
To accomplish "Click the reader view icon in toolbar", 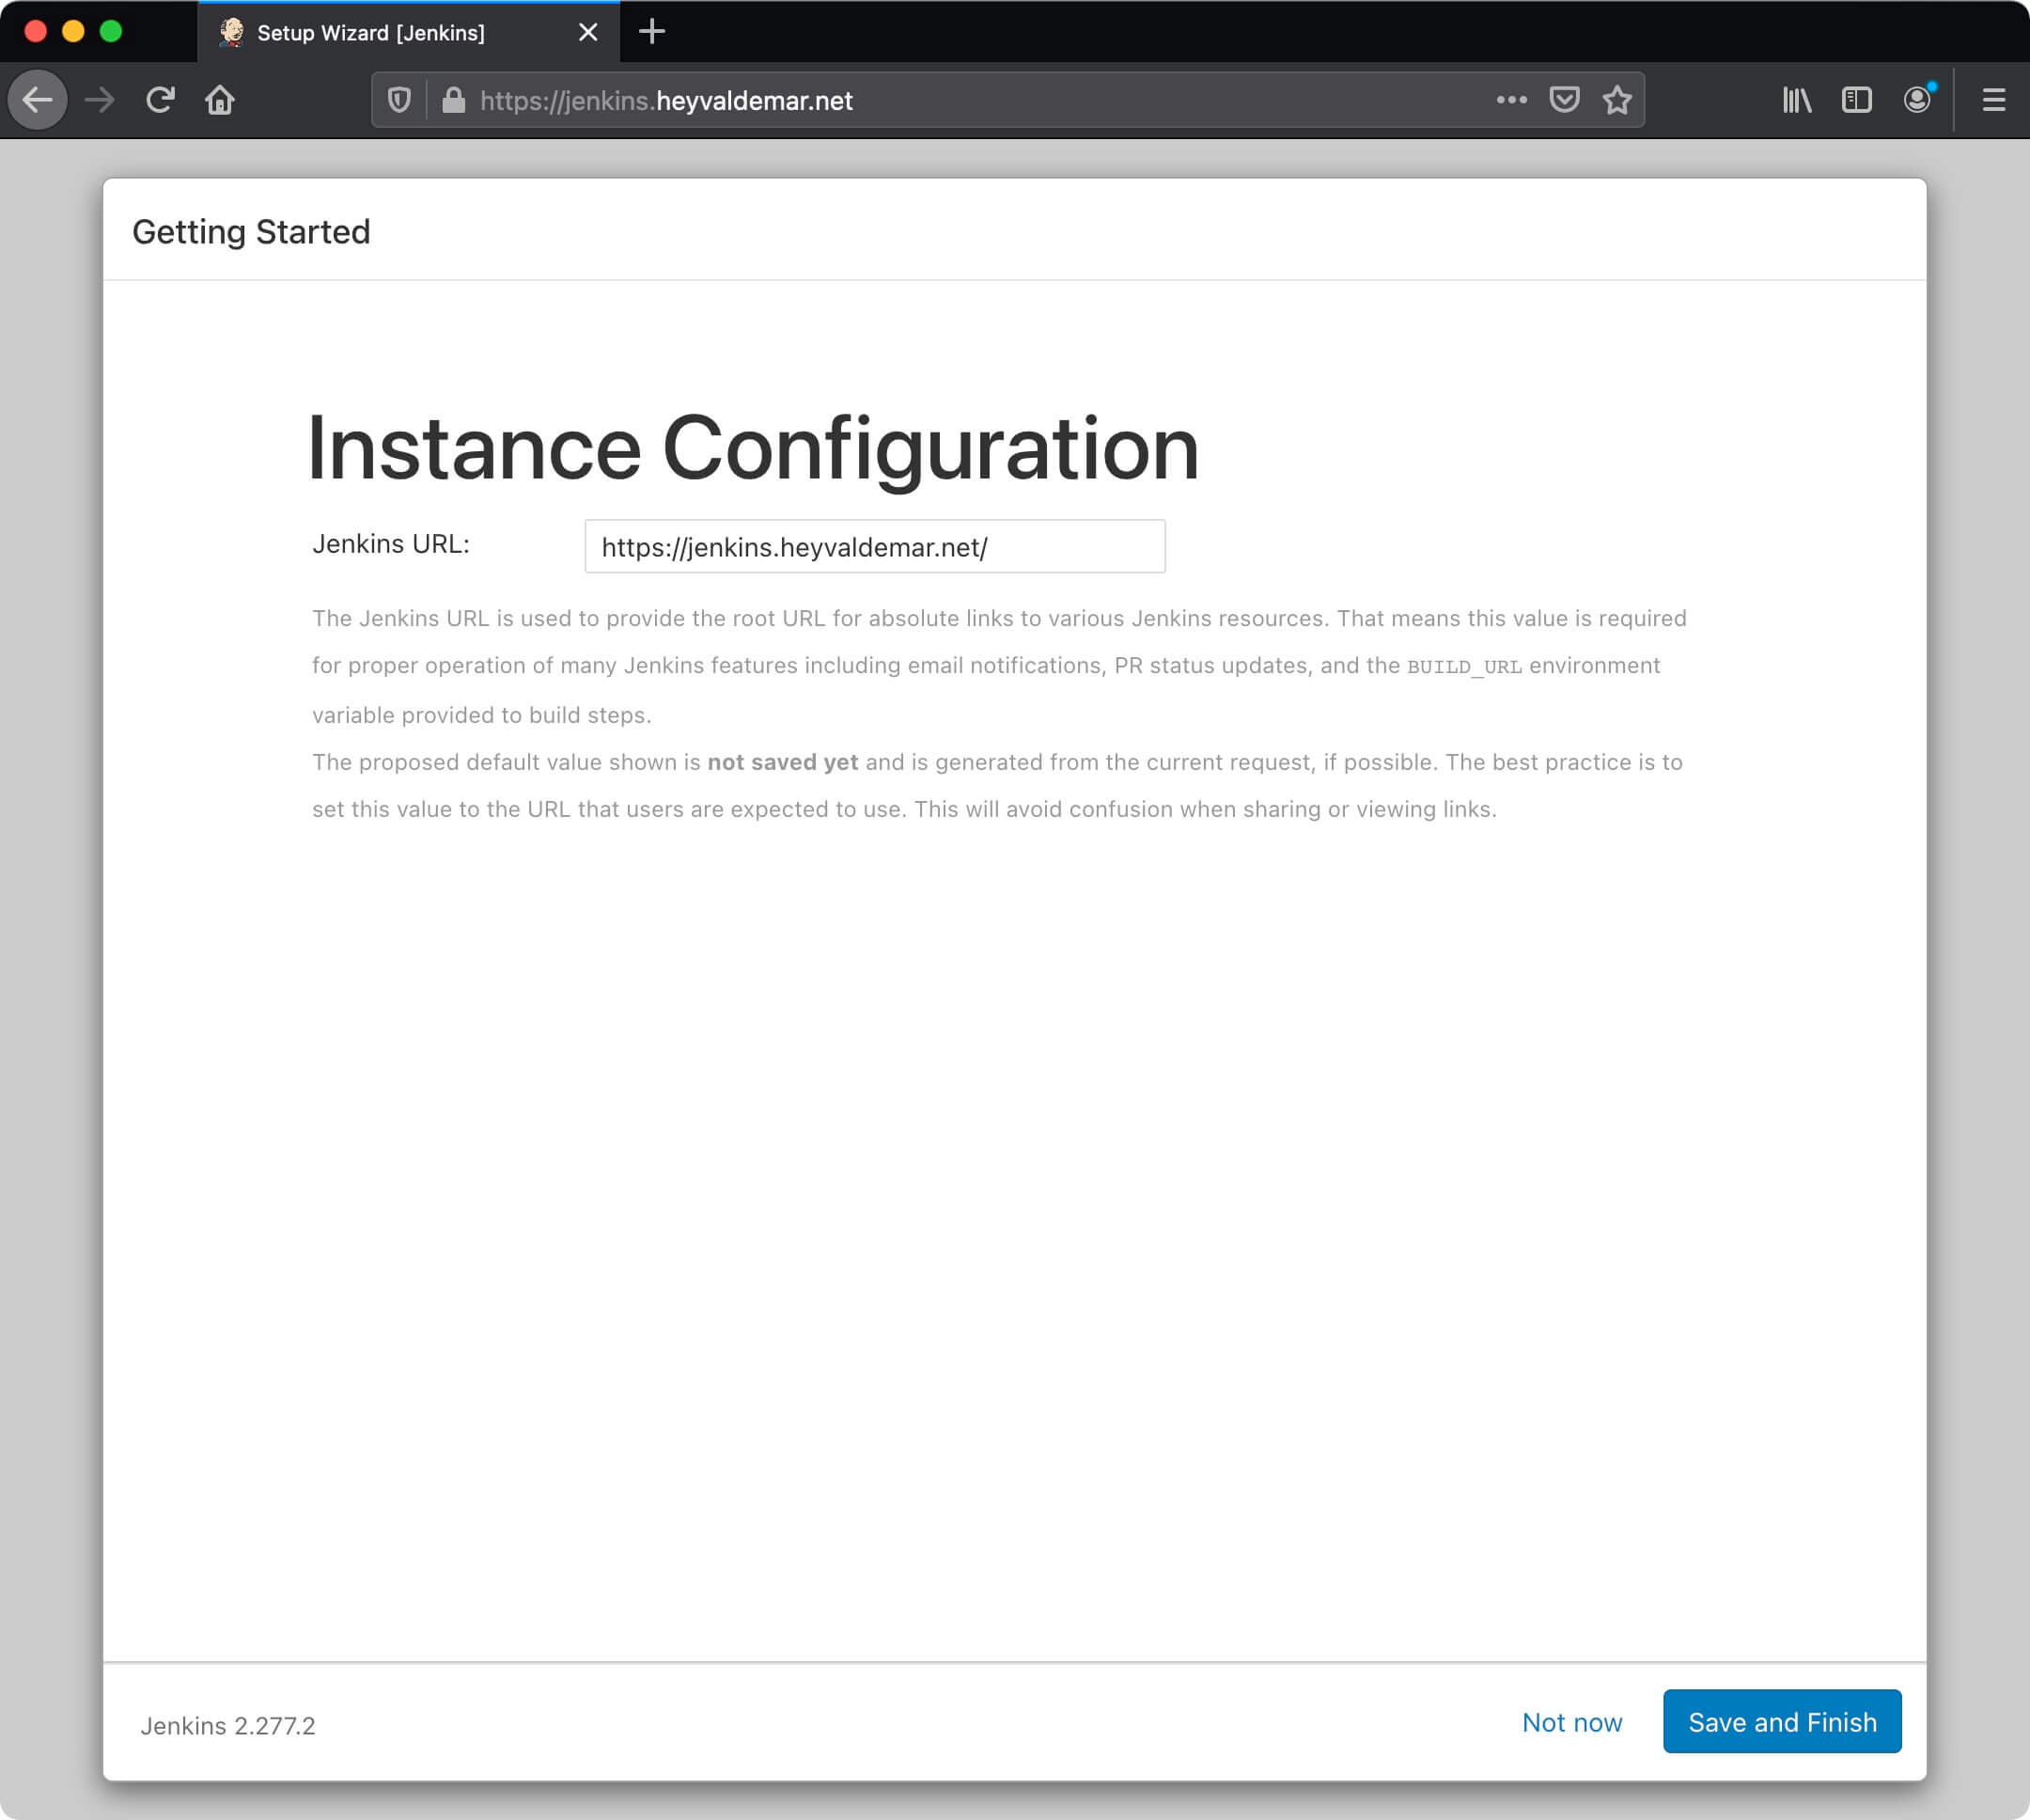I will (x=1856, y=101).
